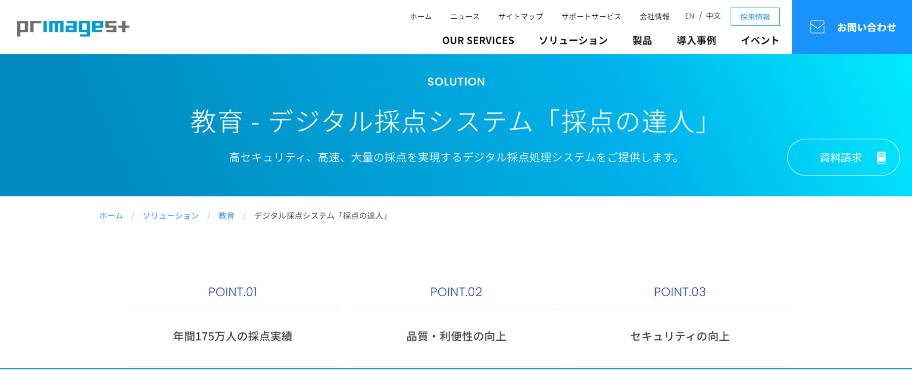Click the text 年間175万人の採点実績
The width and height of the screenshot is (912, 371).
point(233,337)
